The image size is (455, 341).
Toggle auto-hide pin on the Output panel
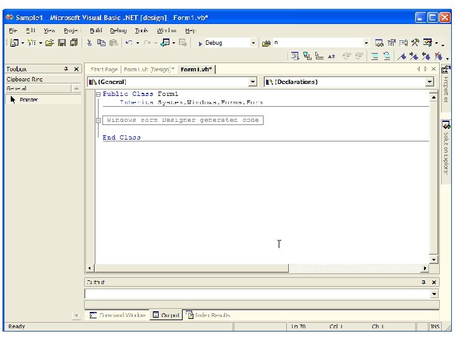(423, 282)
